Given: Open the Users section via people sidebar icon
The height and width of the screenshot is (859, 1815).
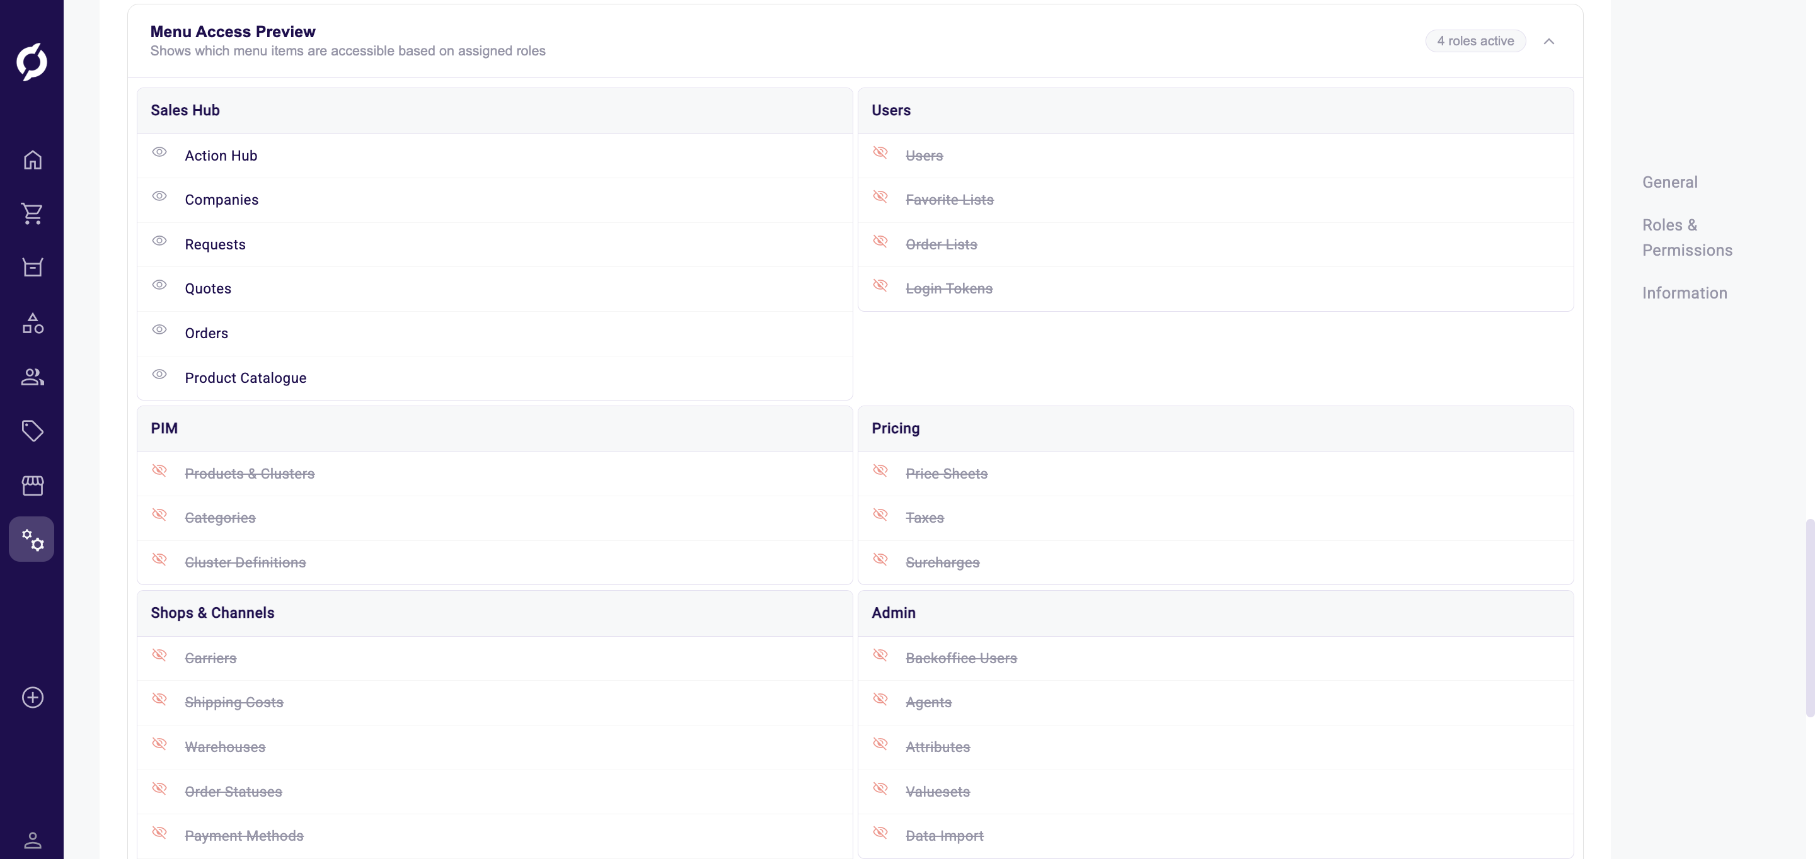Looking at the screenshot, I should (32, 377).
